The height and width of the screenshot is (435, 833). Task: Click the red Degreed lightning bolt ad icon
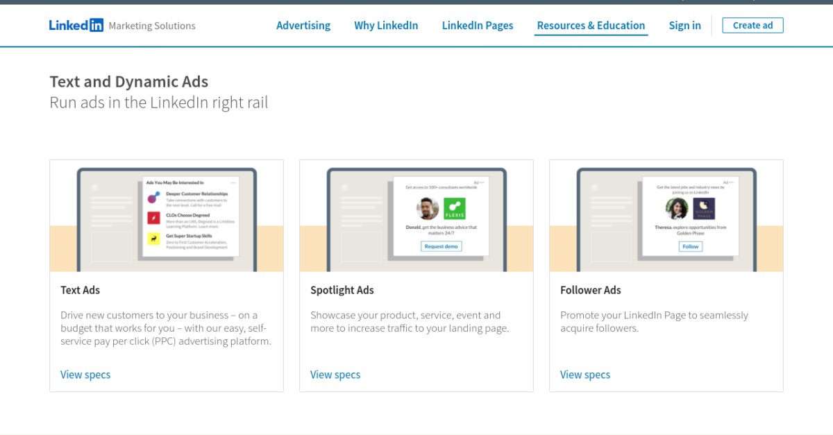click(153, 219)
